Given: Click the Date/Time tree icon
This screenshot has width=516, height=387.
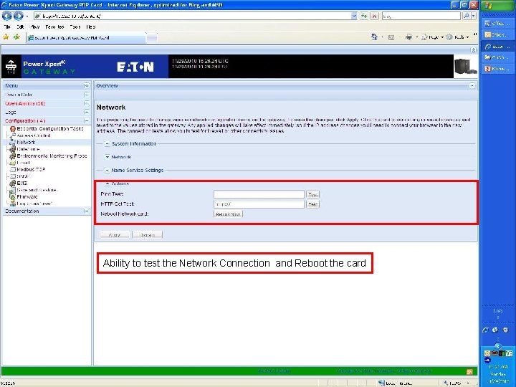Looking at the screenshot, I should [x=12, y=149].
